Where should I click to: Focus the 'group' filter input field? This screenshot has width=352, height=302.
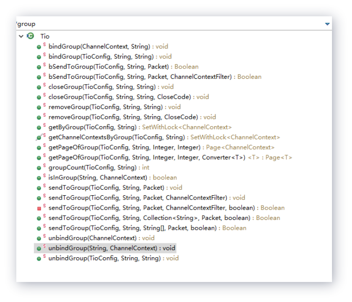[169, 24]
